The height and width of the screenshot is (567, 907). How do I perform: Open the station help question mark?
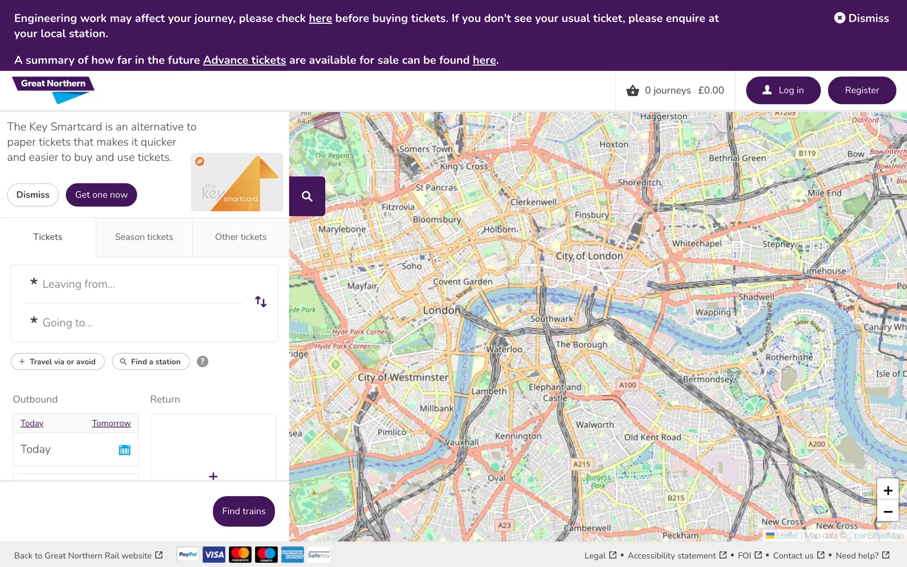pos(202,362)
